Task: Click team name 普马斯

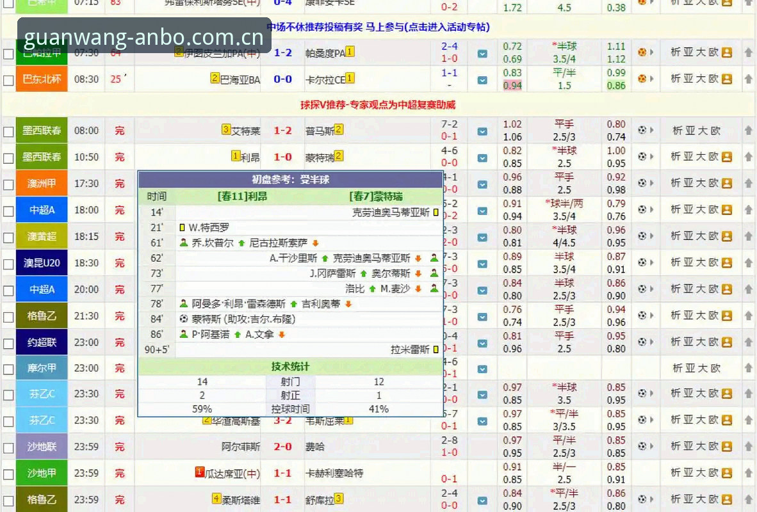Action: pos(320,131)
